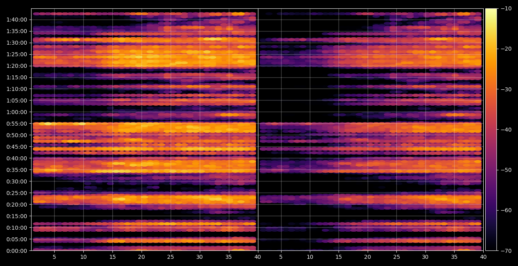The height and width of the screenshot is (266, 518).
Task: Click the colorbar label −70
Action: click(506, 251)
